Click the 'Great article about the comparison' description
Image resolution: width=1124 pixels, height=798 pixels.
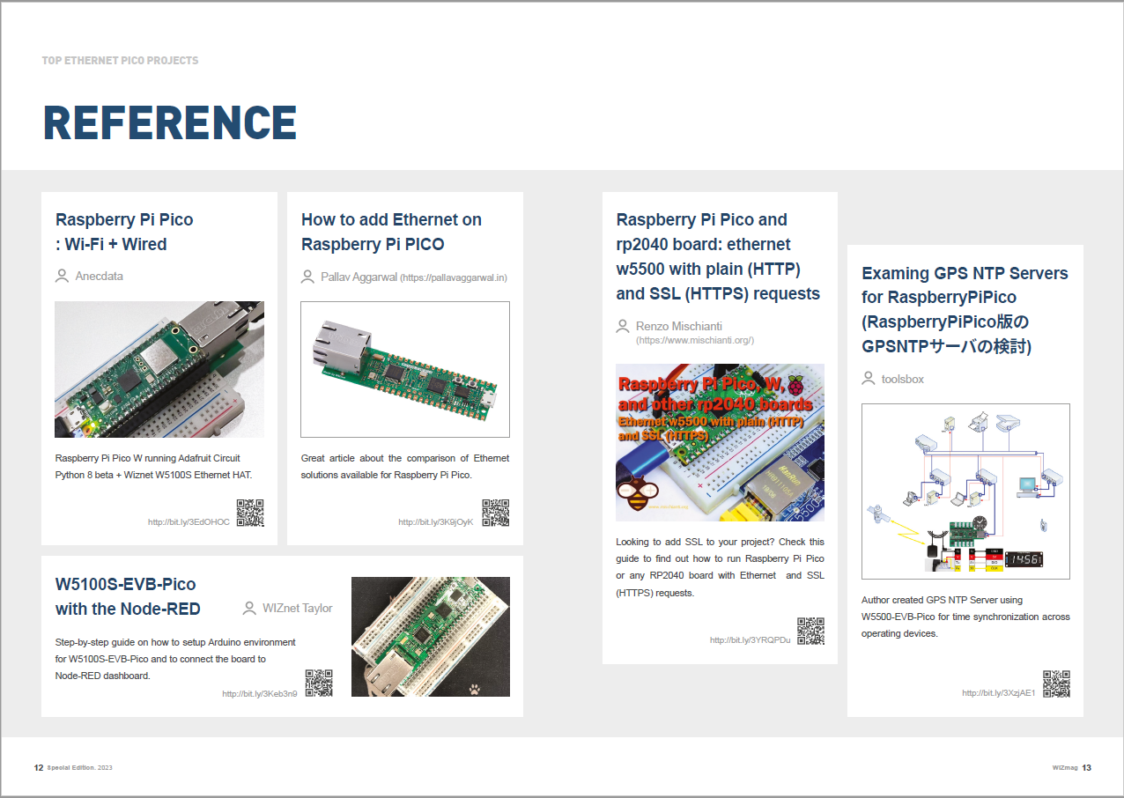coord(405,466)
